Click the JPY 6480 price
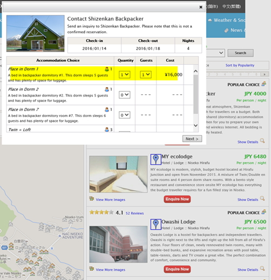This screenshot has width=271, height=280. pos(255,156)
